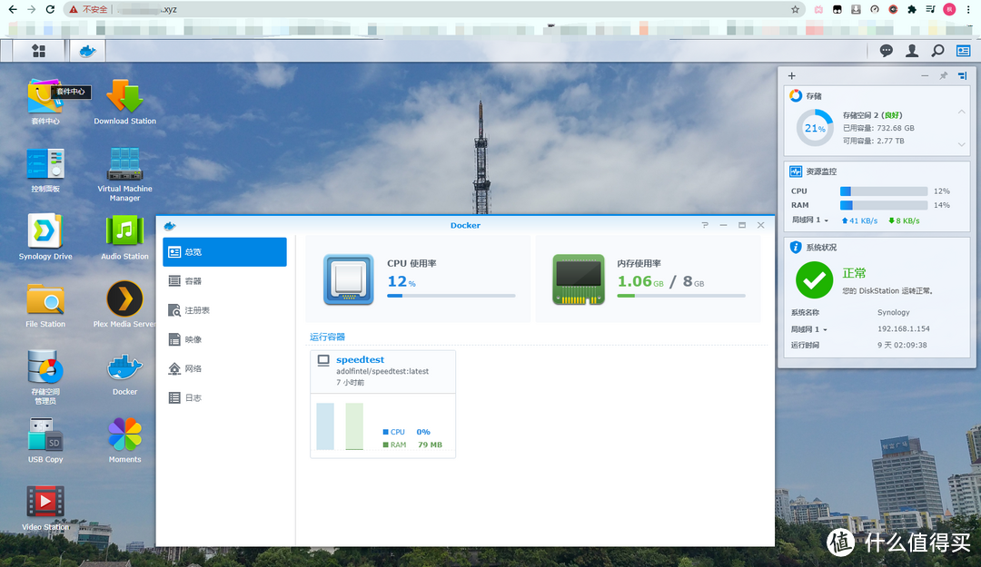This screenshot has width=981, height=567.
Task: Open the Network tab in Docker
Action: [x=224, y=368]
